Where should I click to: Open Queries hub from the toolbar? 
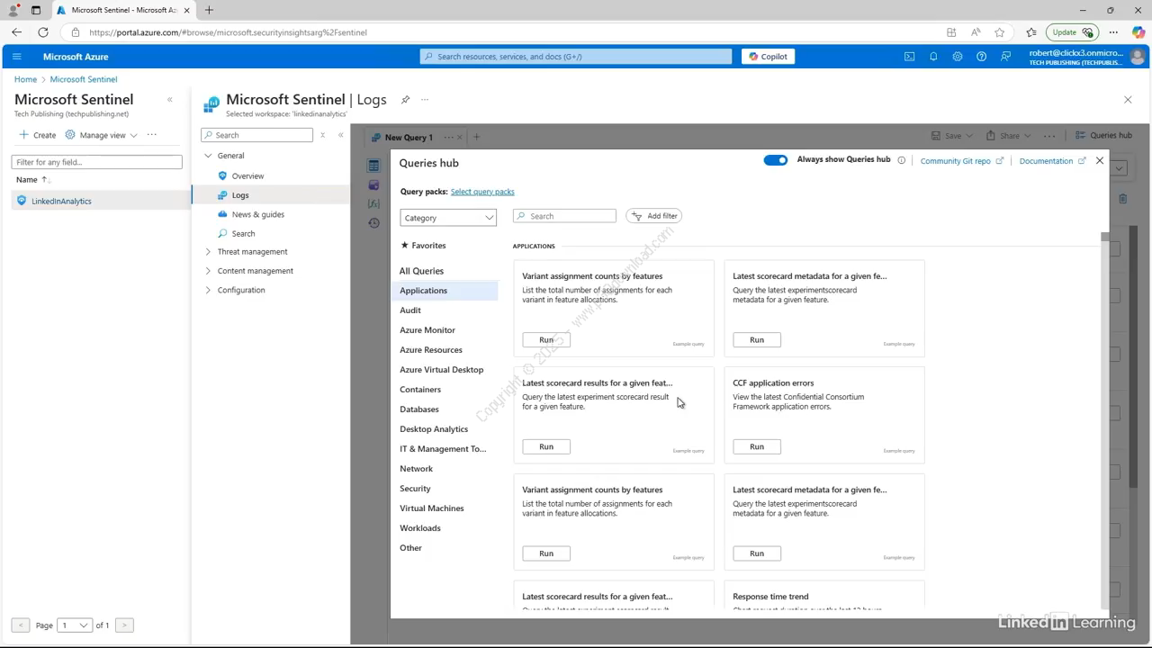click(x=1104, y=136)
